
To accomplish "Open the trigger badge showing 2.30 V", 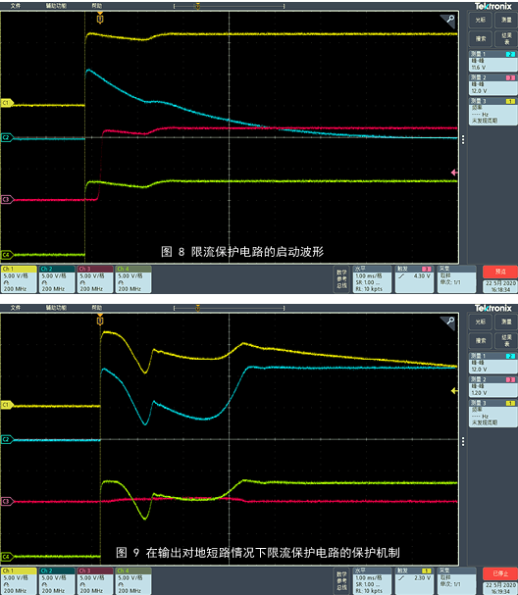I will coord(414,580).
